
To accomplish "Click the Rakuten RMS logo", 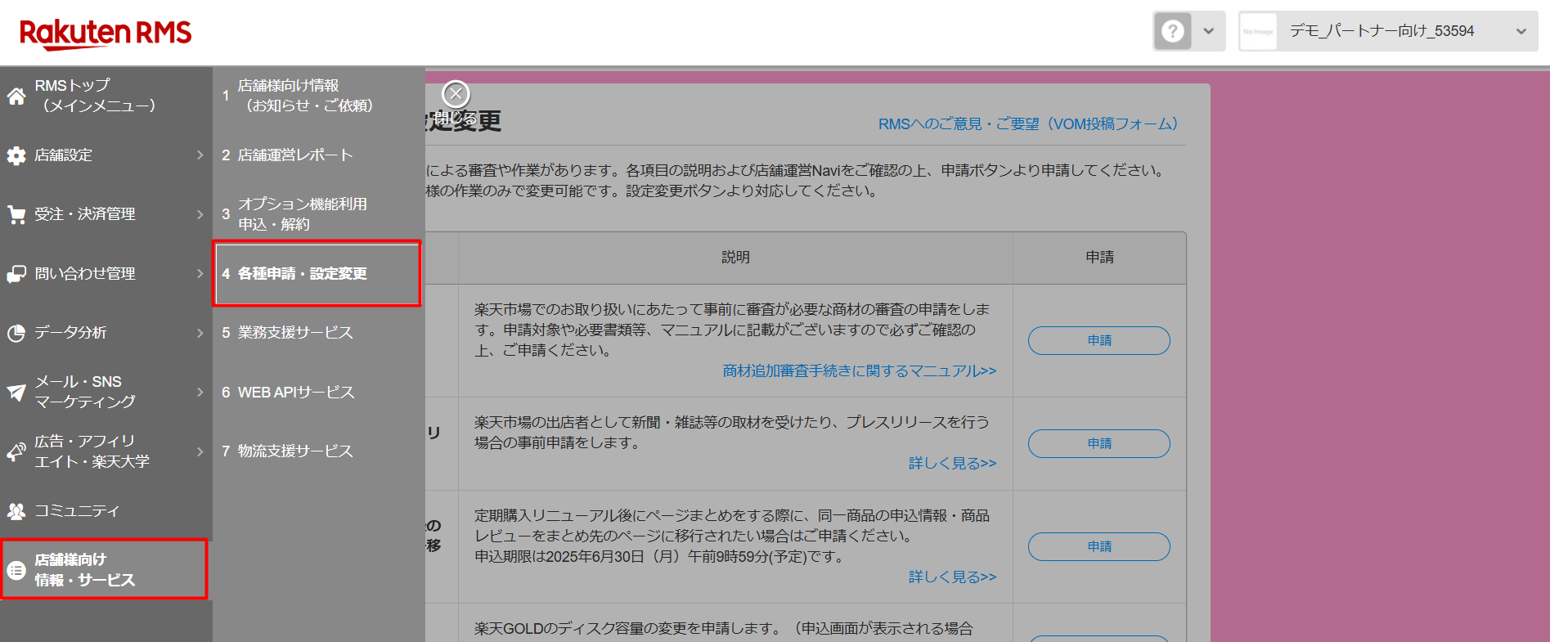I will tap(106, 34).
